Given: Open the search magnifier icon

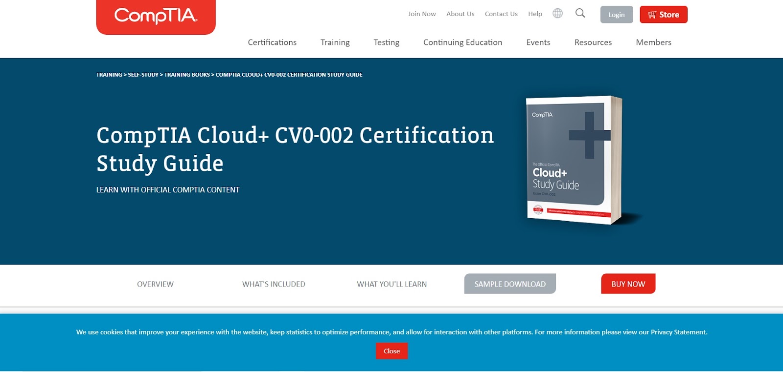Looking at the screenshot, I should [x=580, y=13].
